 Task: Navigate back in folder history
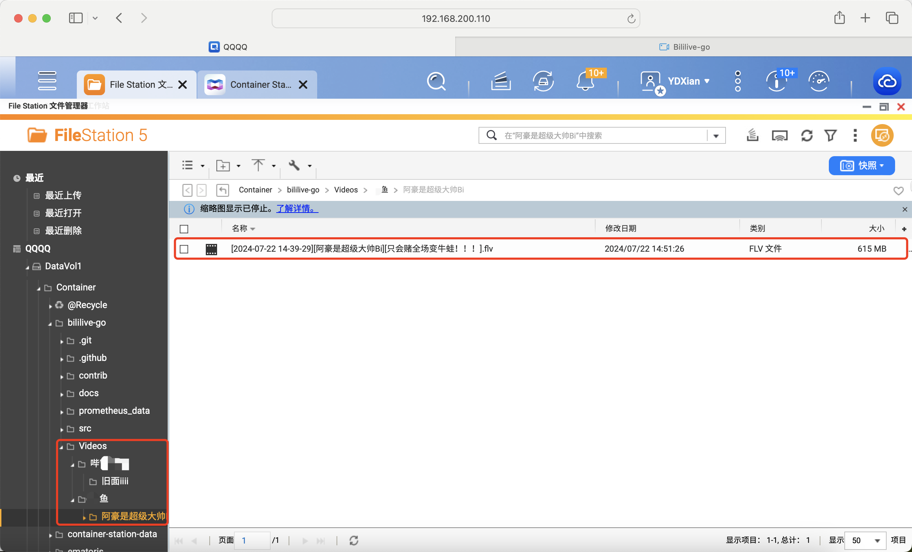point(188,190)
